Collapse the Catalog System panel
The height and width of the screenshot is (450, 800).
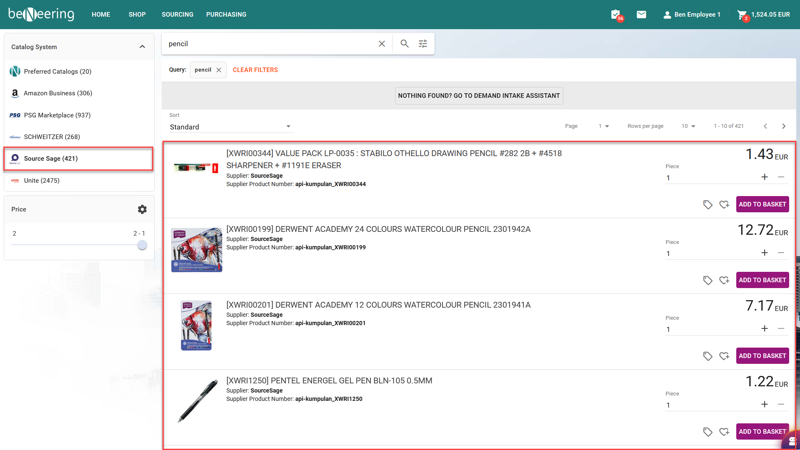click(142, 47)
